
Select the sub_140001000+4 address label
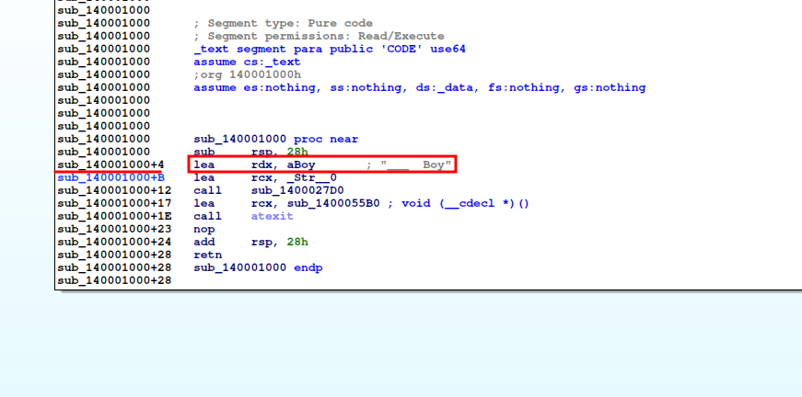(x=110, y=164)
